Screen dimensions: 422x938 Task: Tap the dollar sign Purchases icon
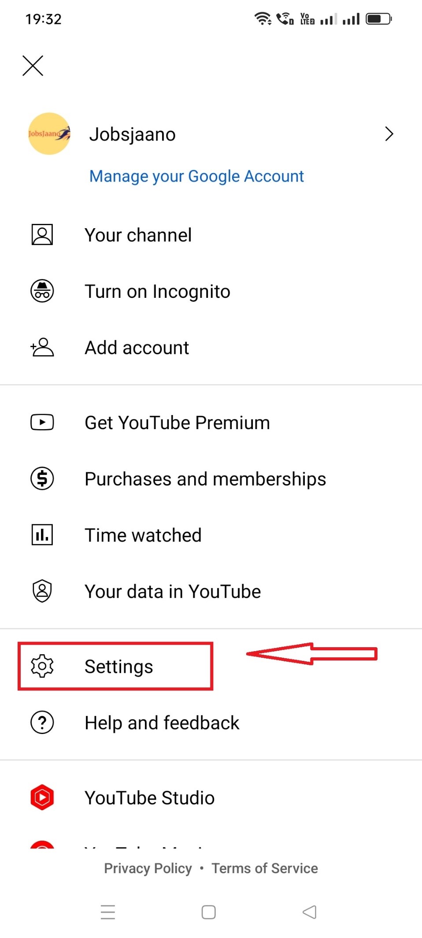point(42,478)
